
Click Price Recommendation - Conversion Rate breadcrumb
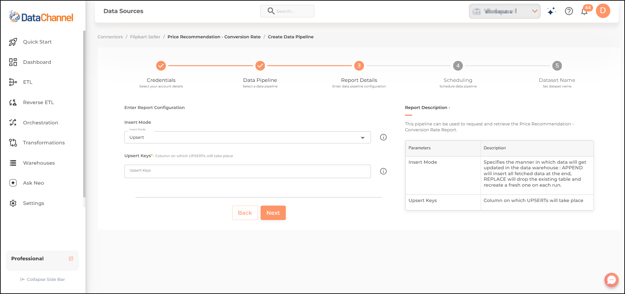pos(214,37)
